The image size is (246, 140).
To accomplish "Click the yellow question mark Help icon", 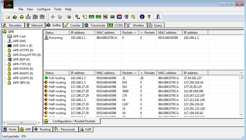I will (149, 17).
